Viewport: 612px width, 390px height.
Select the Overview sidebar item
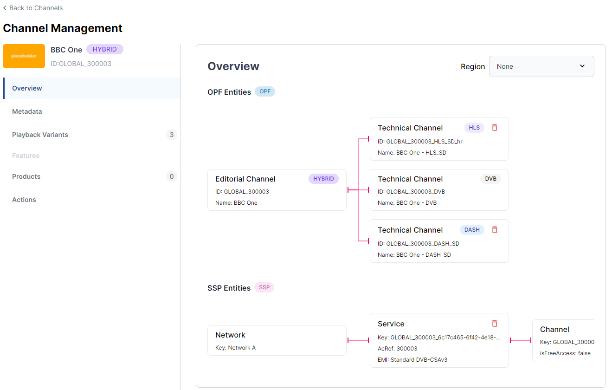pos(27,88)
